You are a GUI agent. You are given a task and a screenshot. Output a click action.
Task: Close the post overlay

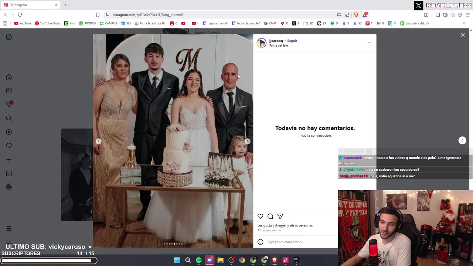463,35
